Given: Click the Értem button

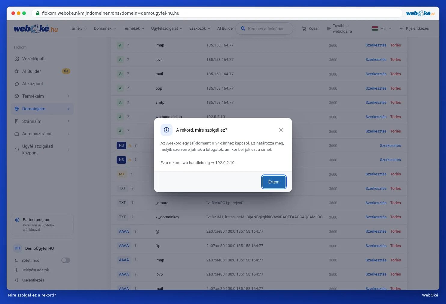Looking at the screenshot, I should point(274,182).
